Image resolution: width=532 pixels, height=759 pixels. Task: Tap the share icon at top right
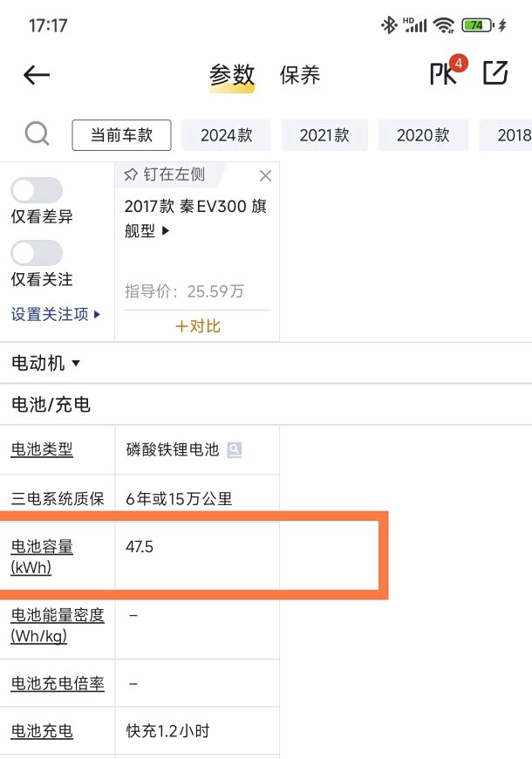[494, 73]
